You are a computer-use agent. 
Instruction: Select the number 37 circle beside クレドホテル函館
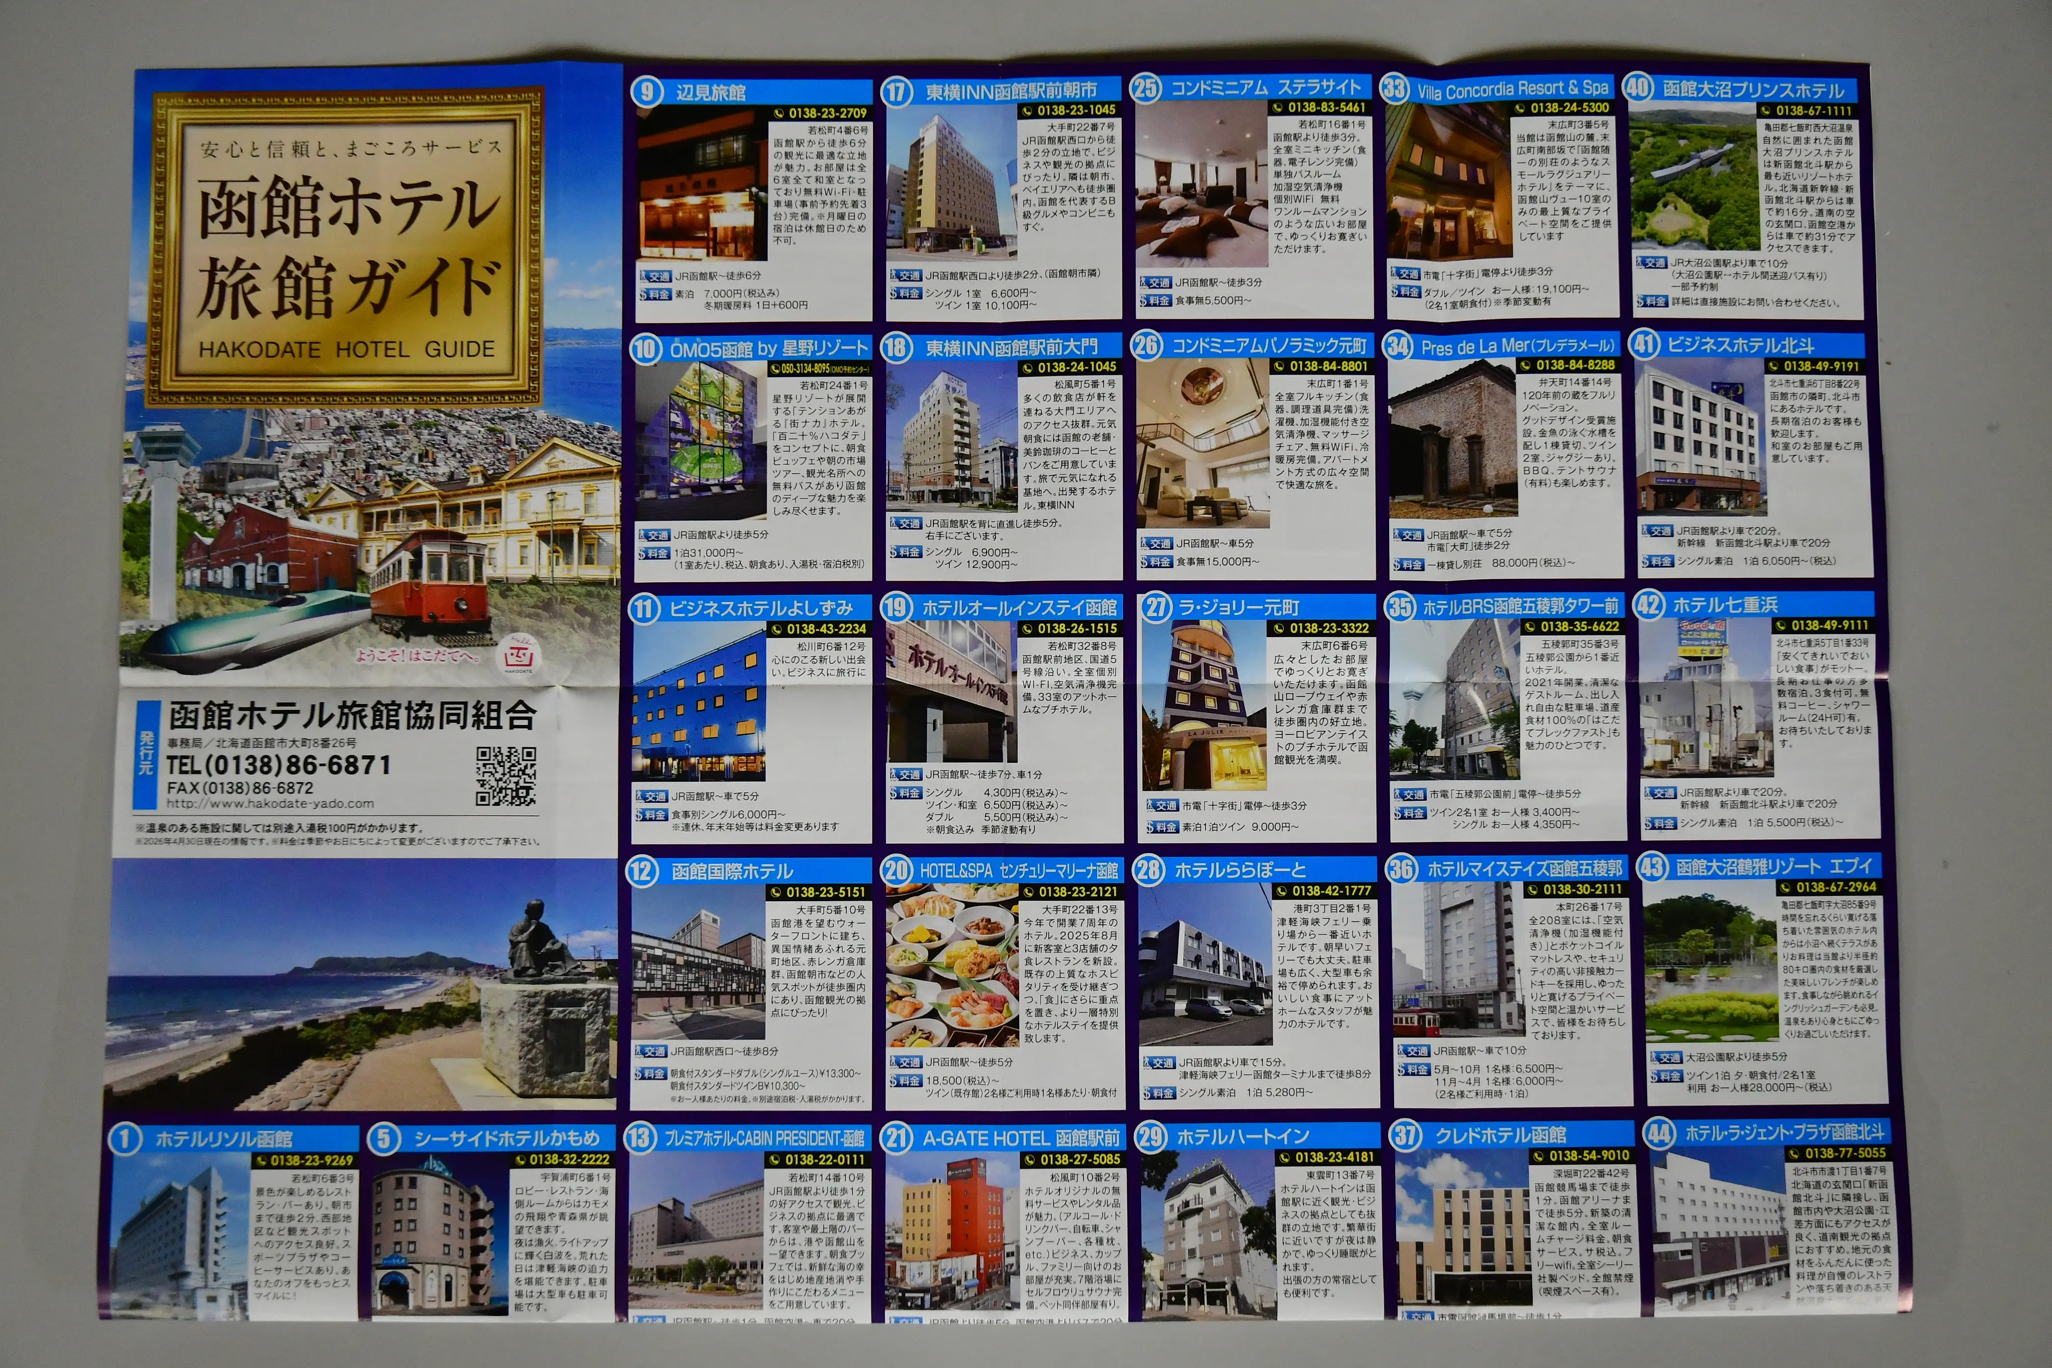(x=1406, y=1135)
